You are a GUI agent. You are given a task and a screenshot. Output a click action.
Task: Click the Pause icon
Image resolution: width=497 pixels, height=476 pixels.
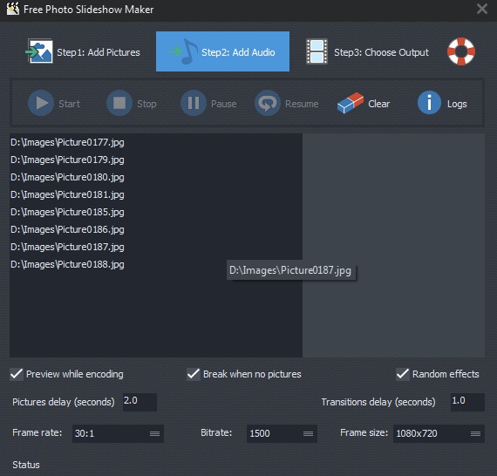click(x=194, y=103)
